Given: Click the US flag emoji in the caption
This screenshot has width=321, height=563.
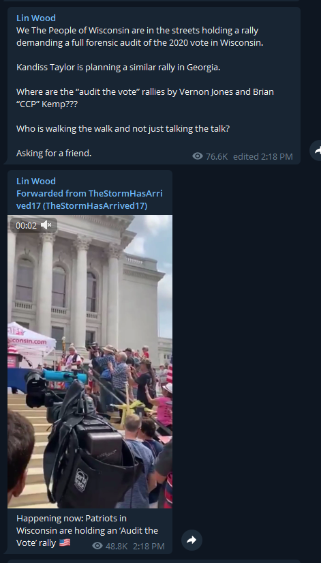Looking at the screenshot, I should [65, 543].
